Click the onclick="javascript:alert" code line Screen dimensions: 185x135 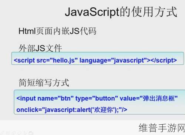72,110
